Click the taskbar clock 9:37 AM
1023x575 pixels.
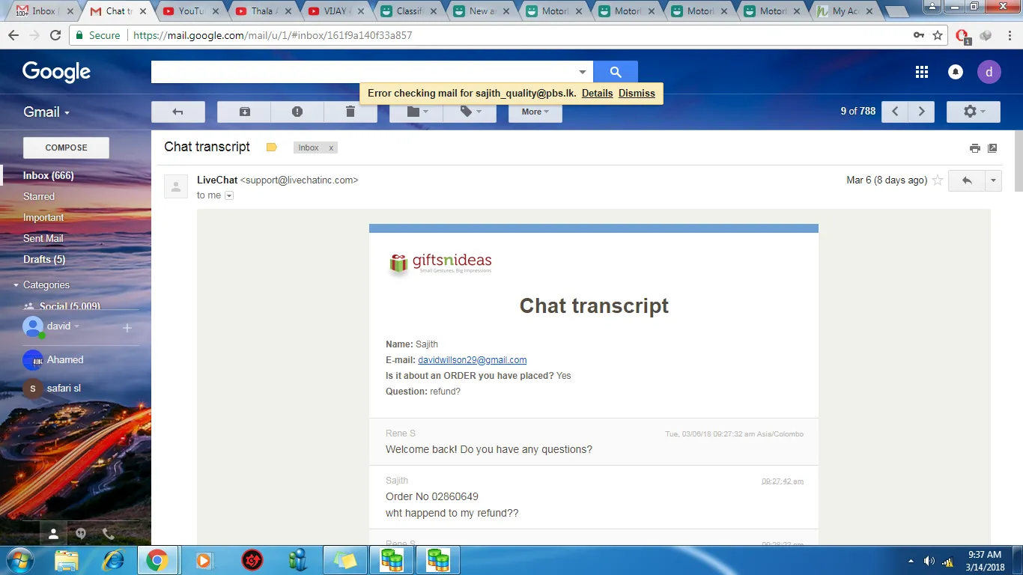point(984,555)
